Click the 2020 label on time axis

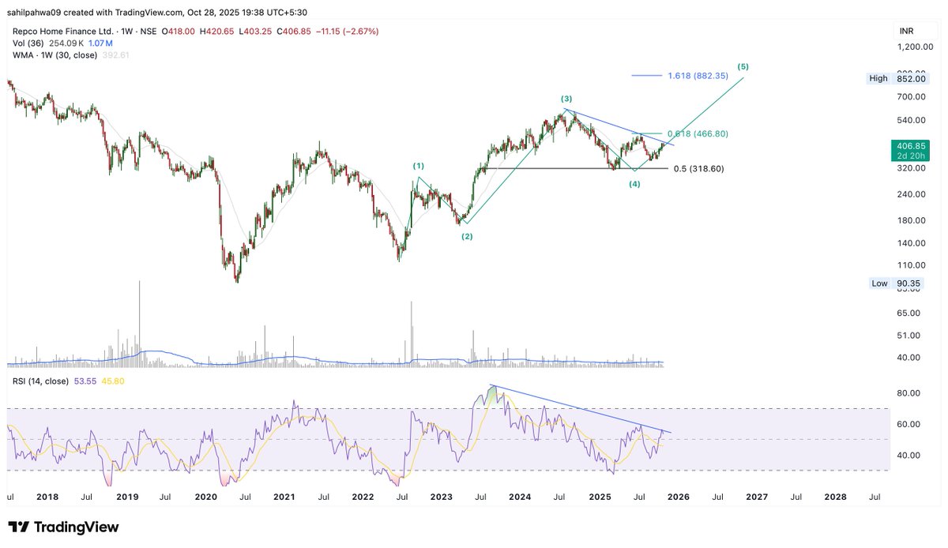point(205,497)
